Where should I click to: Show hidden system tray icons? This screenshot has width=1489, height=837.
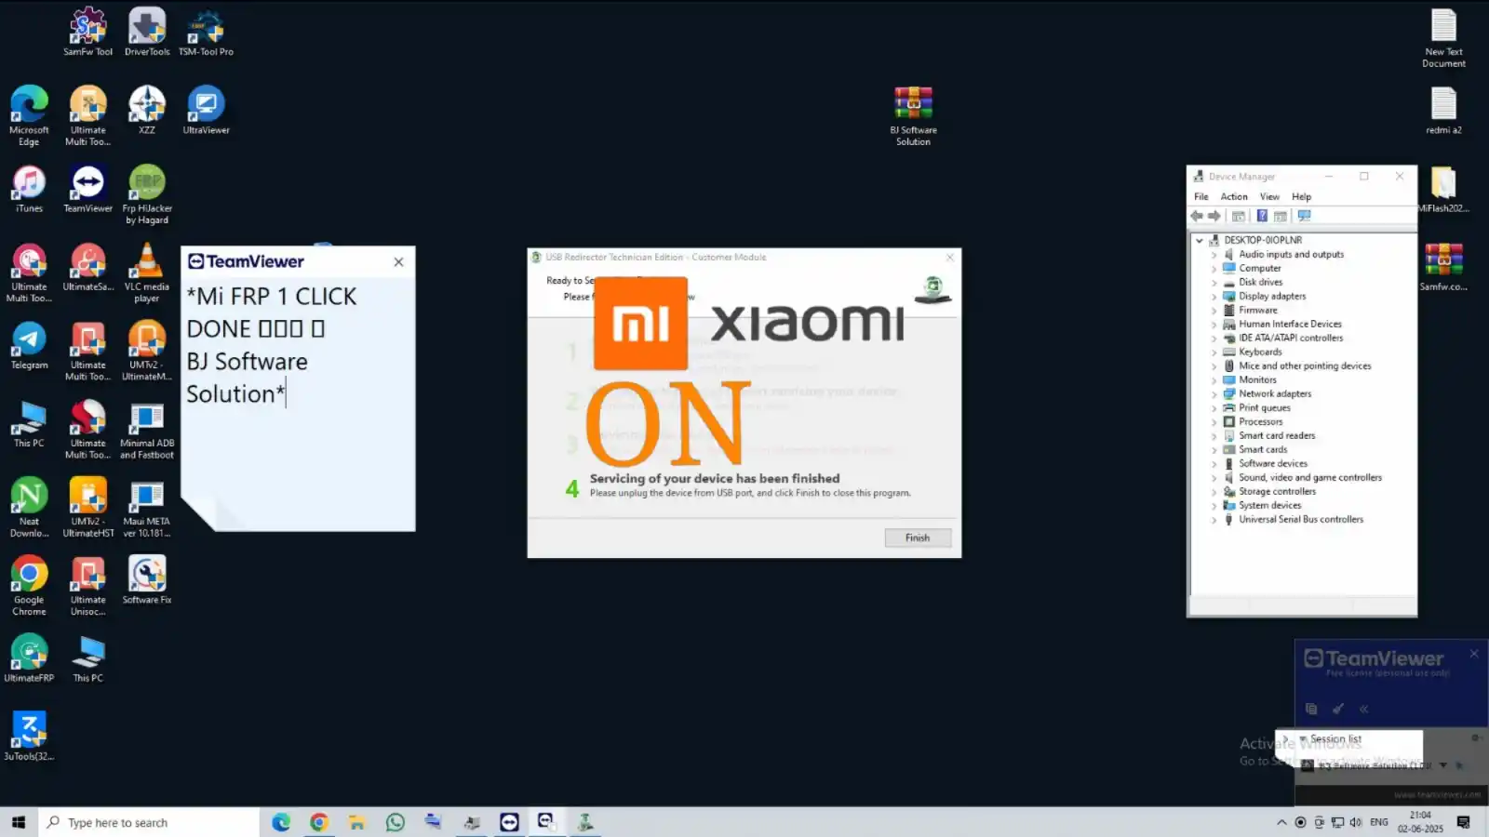1281,822
